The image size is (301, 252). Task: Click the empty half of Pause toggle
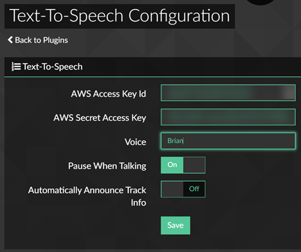[x=194, y=165]
